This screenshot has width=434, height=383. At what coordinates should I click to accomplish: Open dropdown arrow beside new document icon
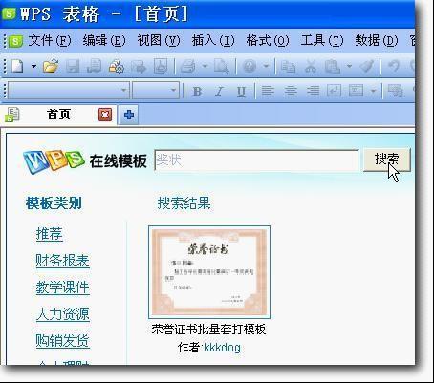33,66
